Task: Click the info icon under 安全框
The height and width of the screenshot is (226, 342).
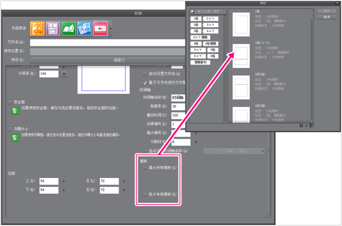Action: (15, 111)
